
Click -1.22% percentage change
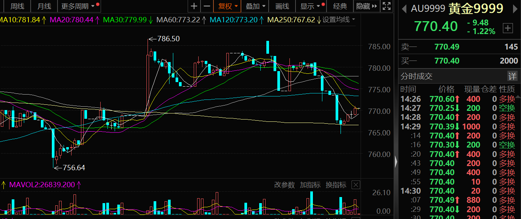point(481,32)
